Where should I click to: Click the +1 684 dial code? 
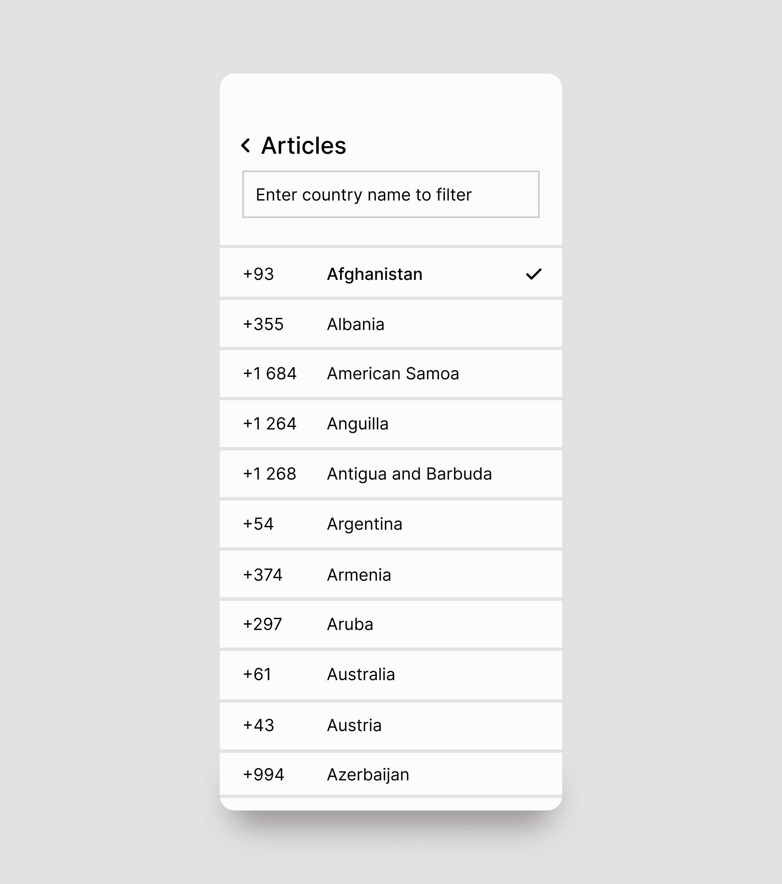tap(269, 373)
